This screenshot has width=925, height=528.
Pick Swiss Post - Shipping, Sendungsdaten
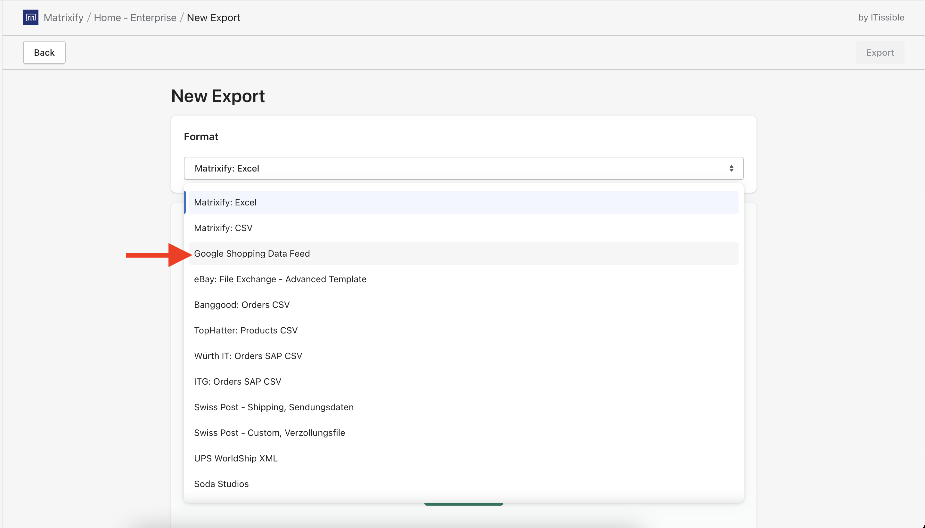click(x=274, y=407)
